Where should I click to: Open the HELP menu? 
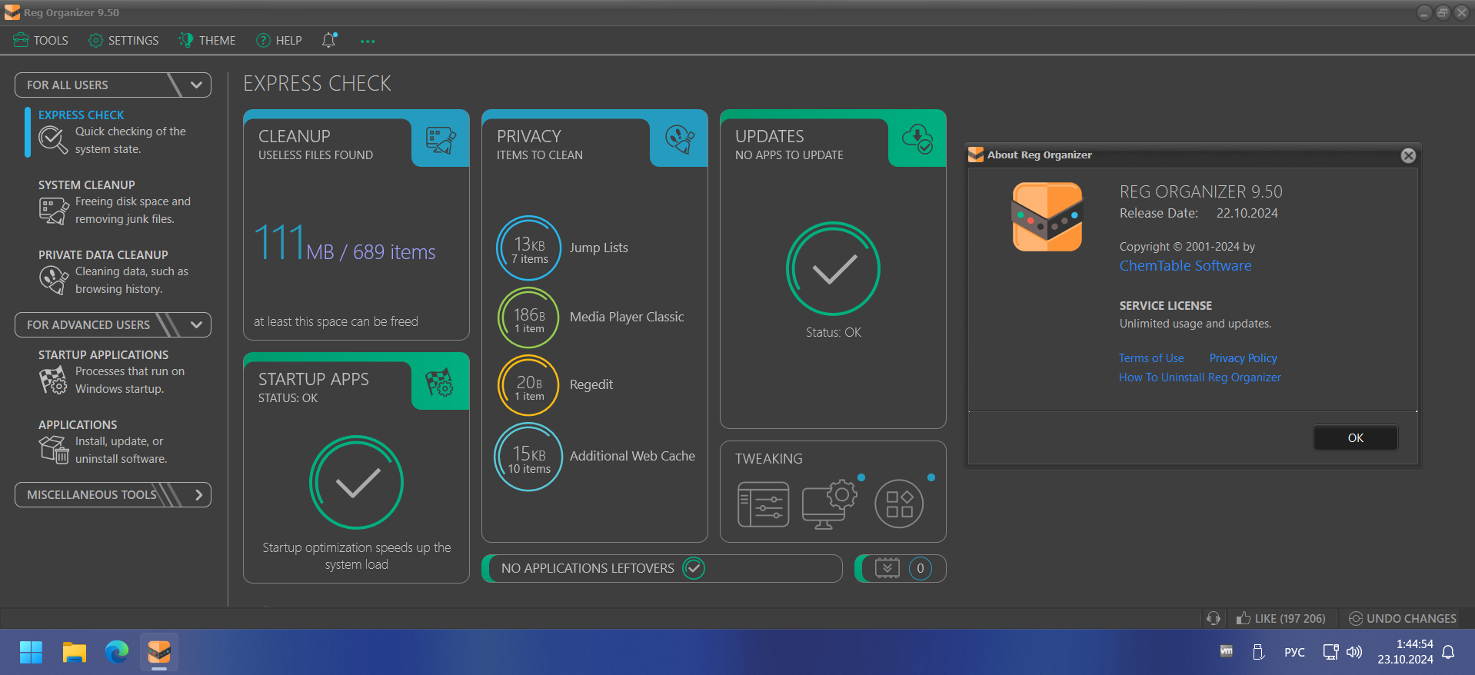coord(278,41)
